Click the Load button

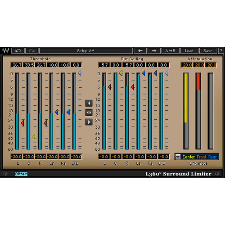[x=189, y=51]
